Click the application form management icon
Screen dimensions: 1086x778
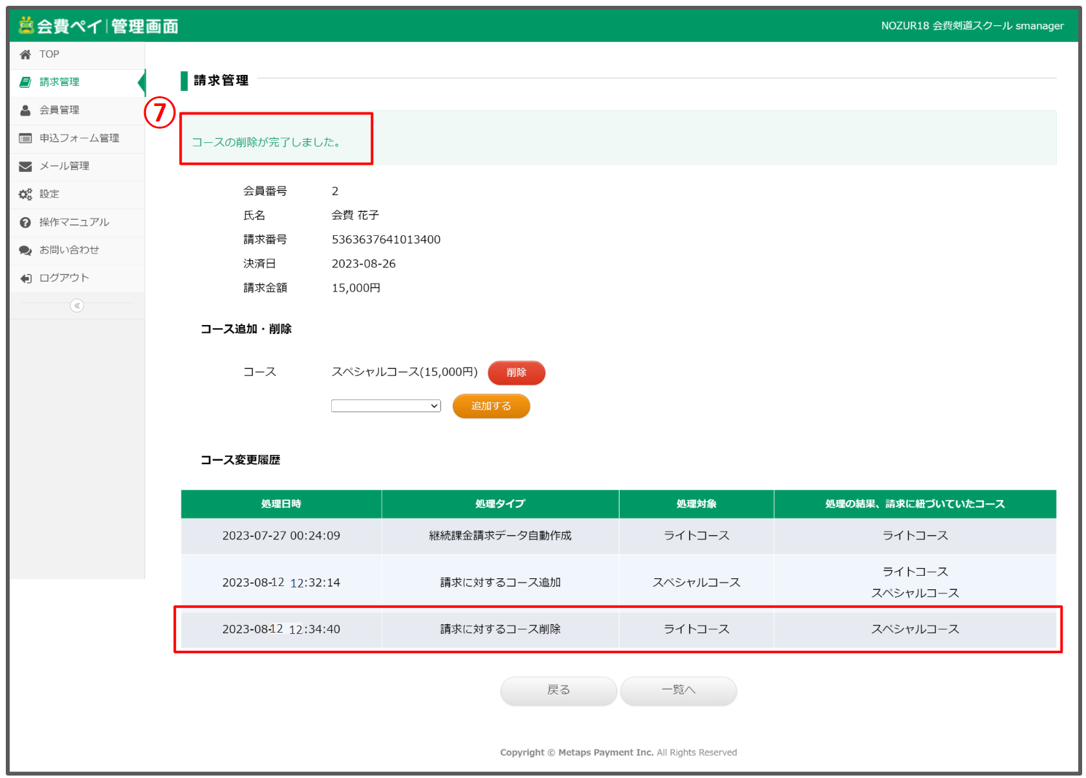tap(25, 138)
